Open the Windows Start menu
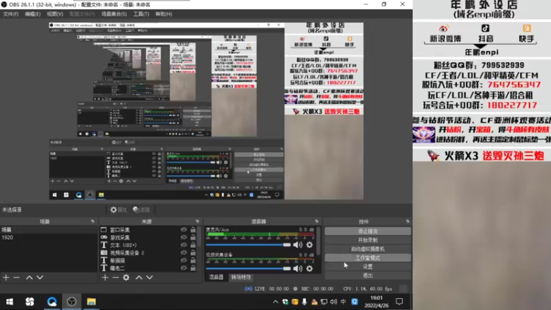 (x=10, y=302)
